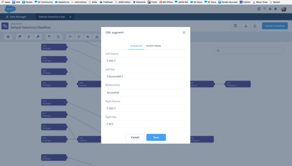This screenshot has height=166, width=292.
Task: Focus the Relationship text field
Action: point(145,93)
